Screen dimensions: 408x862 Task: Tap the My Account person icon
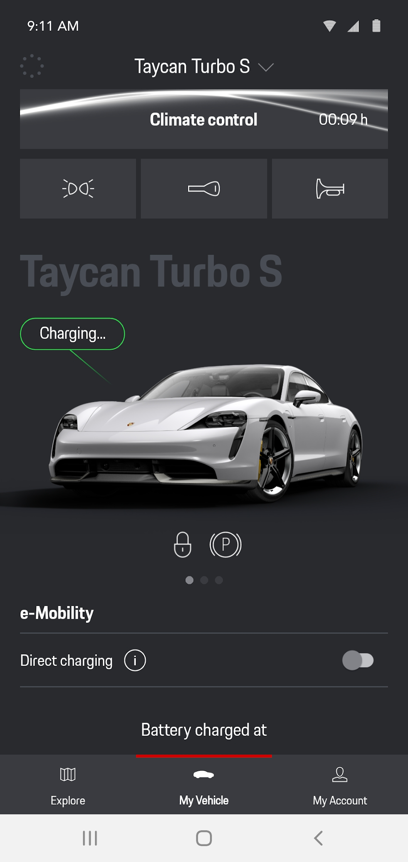(340, 775)
